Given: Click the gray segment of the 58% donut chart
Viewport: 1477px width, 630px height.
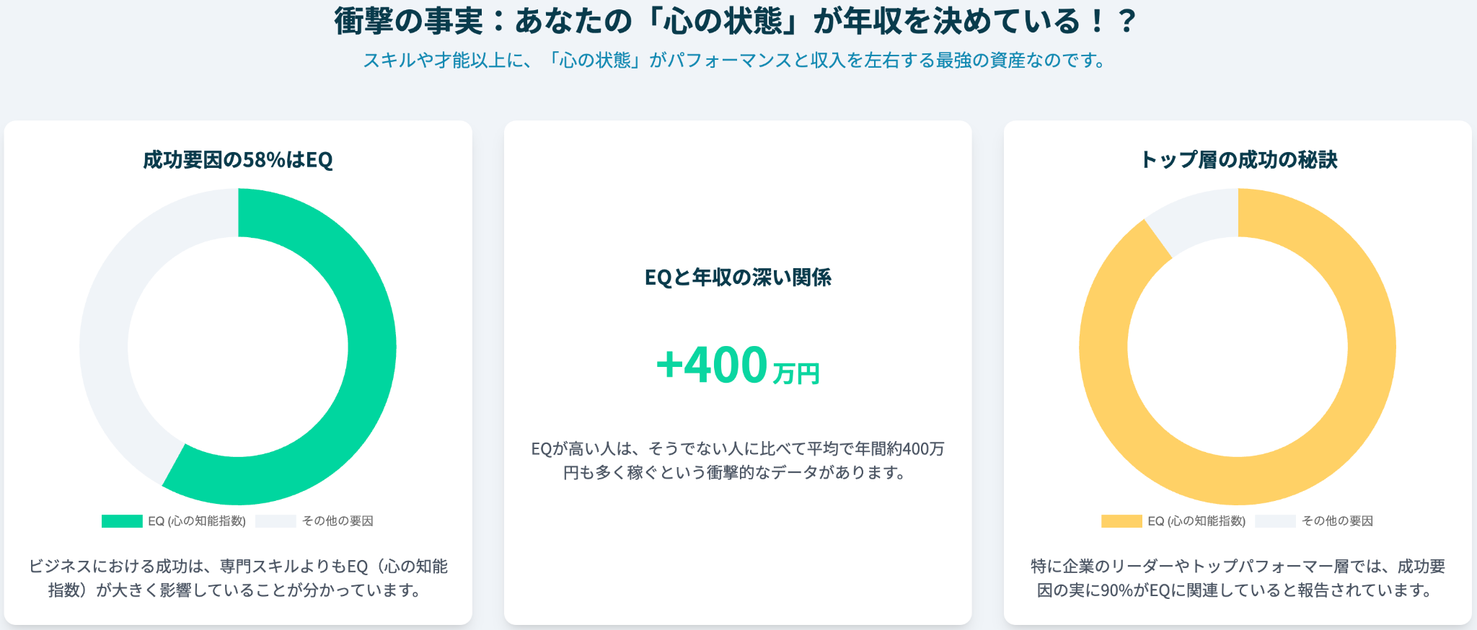Looking at the screenshot, I should [x=105, y=339].
